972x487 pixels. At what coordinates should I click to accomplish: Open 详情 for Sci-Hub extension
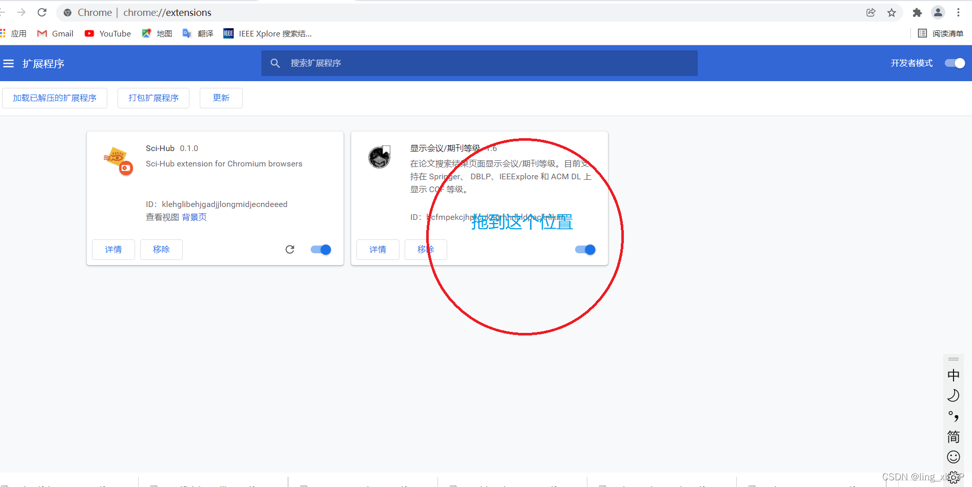pyautogui.click(x=113, y=250)
